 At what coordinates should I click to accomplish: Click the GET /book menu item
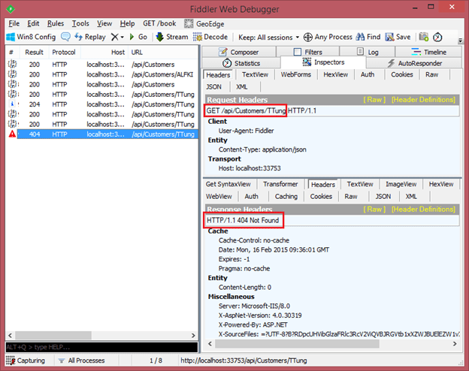pos(159,23)
